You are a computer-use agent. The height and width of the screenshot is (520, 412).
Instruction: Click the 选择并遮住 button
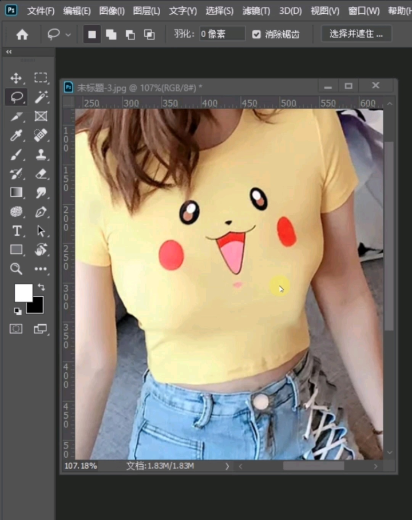pyautogui.click(x=356, y=34)
